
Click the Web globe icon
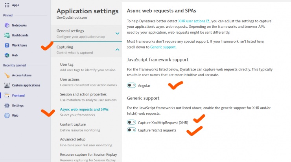click(7, 115)
